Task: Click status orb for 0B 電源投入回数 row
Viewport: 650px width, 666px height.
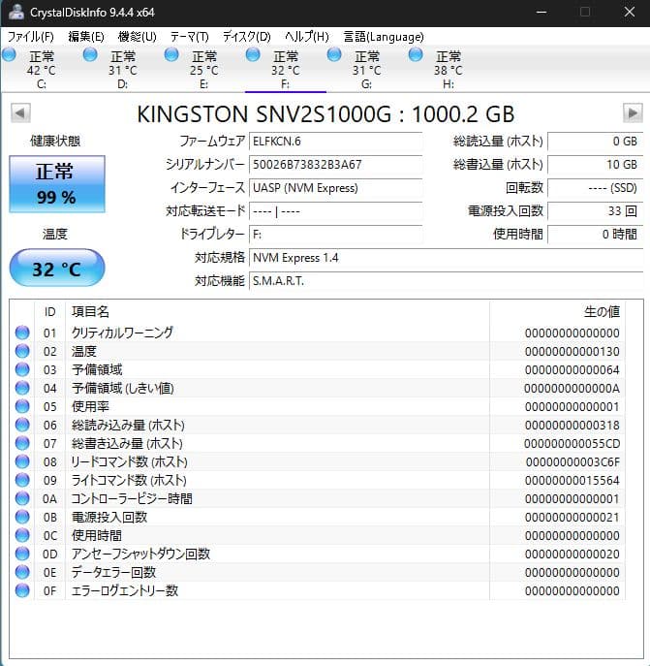Action: tap(22, 517)
